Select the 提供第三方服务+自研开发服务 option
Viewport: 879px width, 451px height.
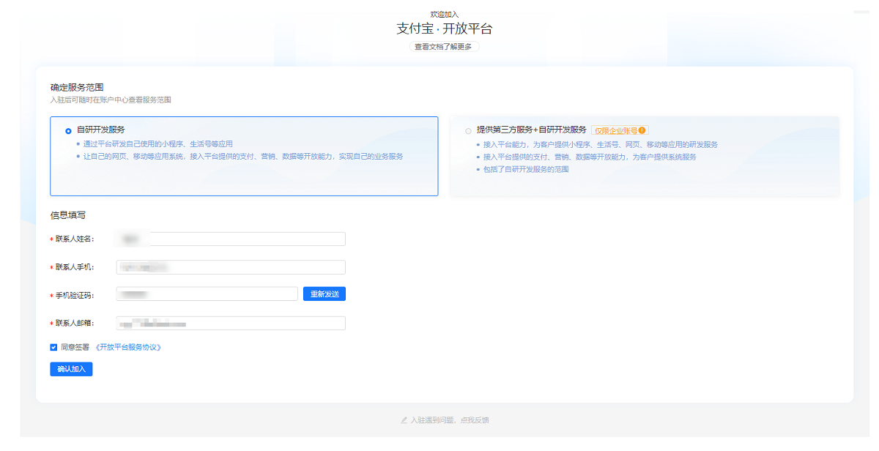(x=467, y=130)
